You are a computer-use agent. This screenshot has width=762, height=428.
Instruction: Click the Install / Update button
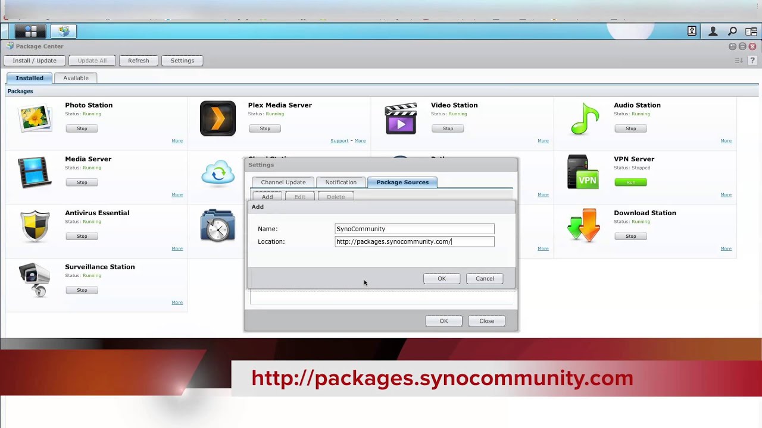point(35,61)
